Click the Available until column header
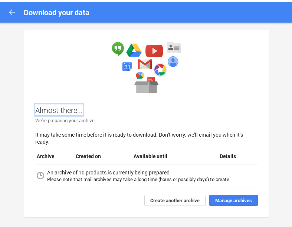The width and height of the screenshot is (292, 227). 150,156
